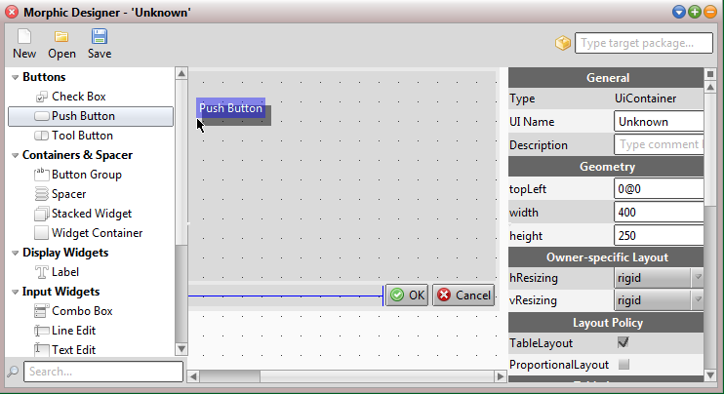Select the Check Box widget
Image resolution: width=724 pixels, height=394 pixels.
78,97
